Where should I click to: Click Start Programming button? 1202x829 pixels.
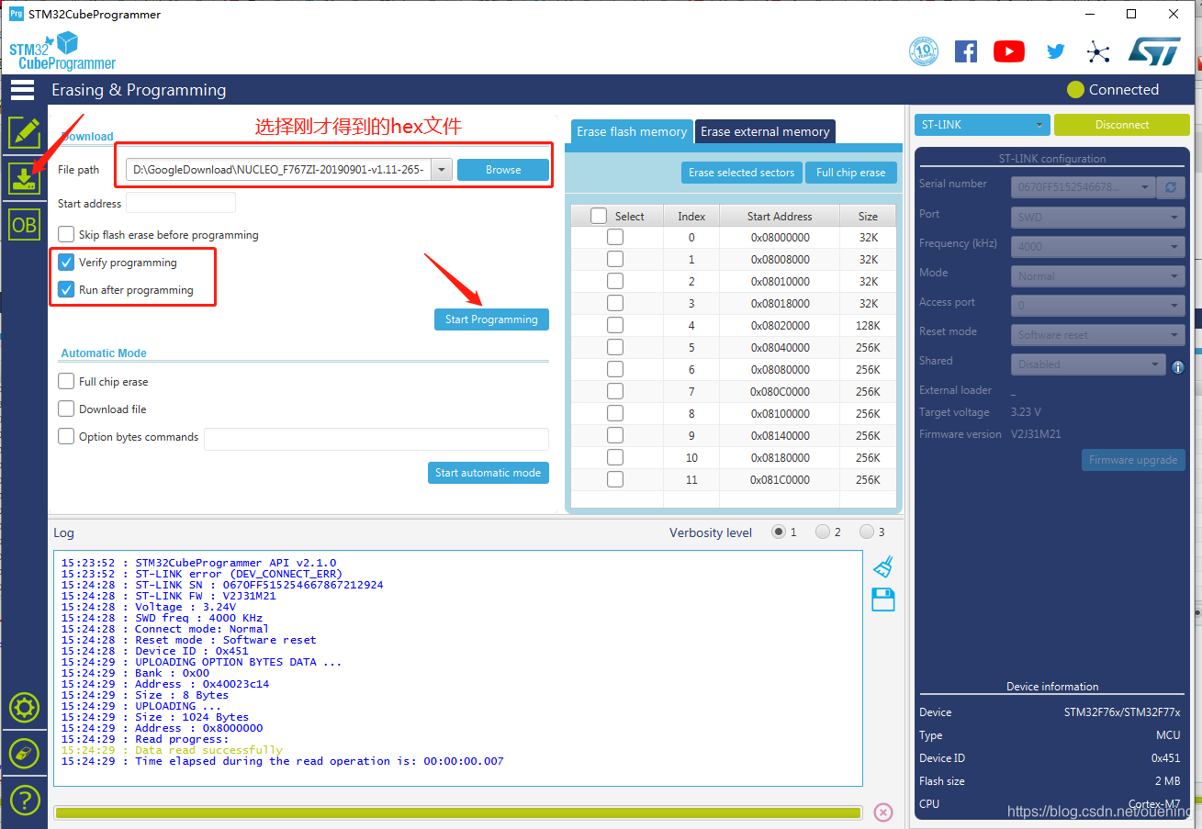tap(491, 319)
